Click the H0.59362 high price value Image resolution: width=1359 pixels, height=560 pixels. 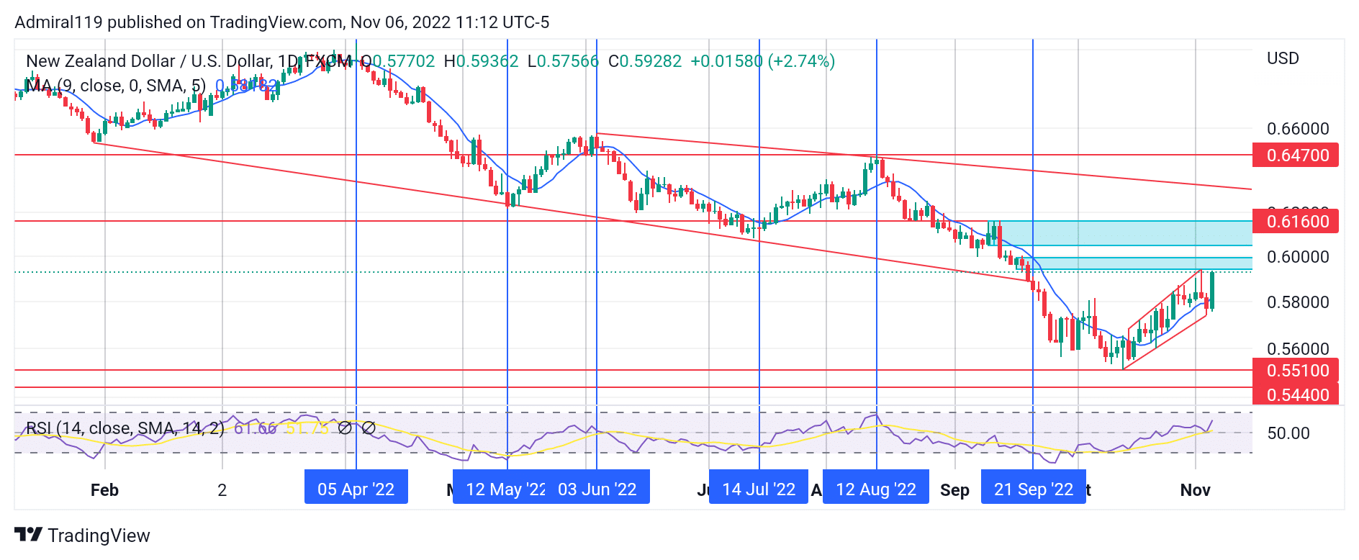(481, 61)
